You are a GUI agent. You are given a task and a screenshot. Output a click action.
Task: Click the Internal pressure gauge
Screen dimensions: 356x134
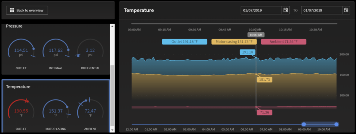(x=56, y=52)
